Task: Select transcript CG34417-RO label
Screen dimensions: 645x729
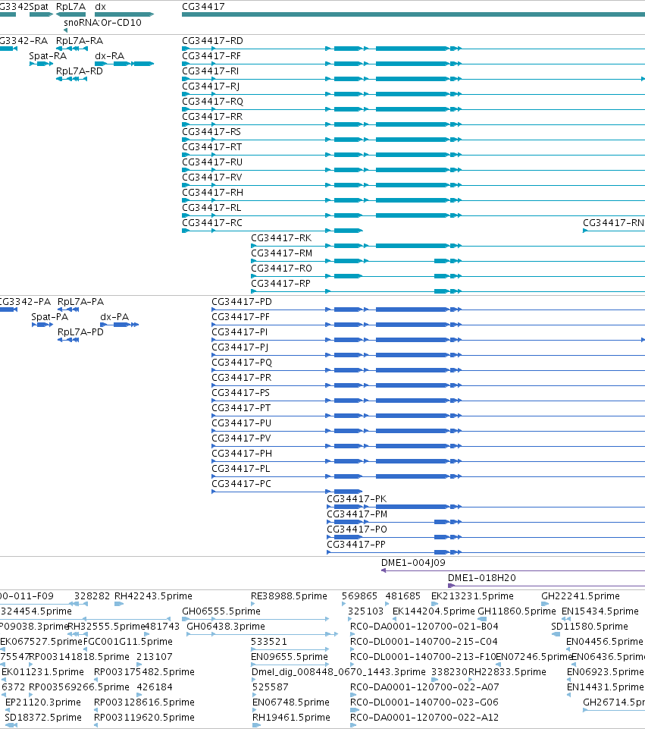Action: point(281,269)
